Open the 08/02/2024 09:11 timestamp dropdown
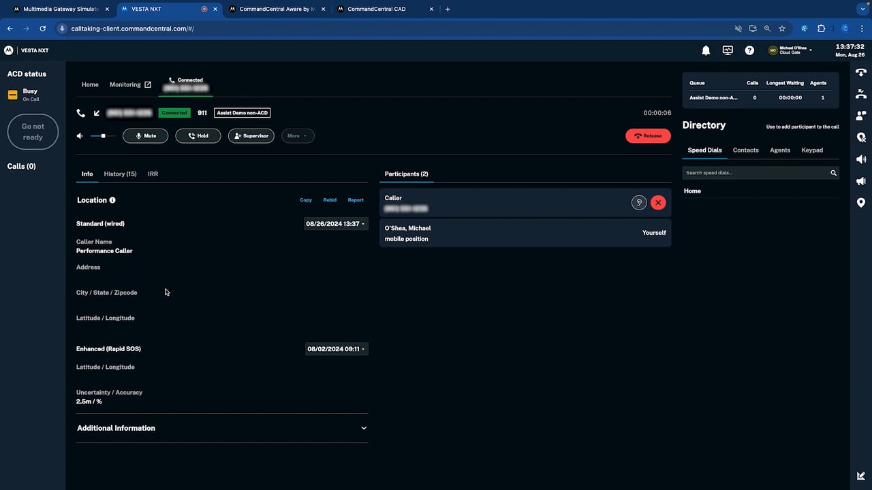Image resolution: width=872 pixels, height=490 pixels. pyautogui.click(x=337, y=349)
